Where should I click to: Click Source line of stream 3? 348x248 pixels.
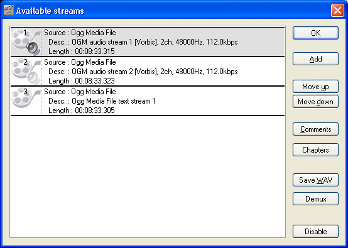(80, 92)
